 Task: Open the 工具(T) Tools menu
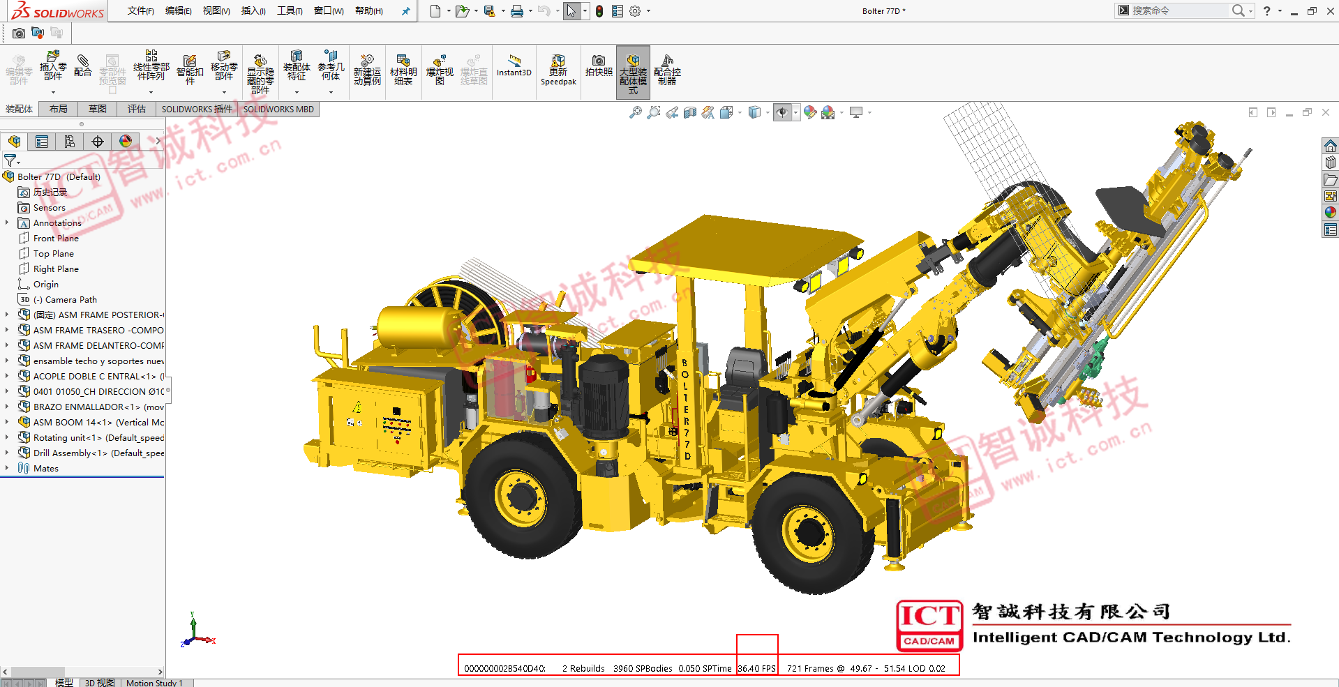pos(290,10)
